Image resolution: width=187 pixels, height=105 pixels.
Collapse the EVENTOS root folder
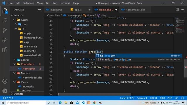tap(12, 15)
